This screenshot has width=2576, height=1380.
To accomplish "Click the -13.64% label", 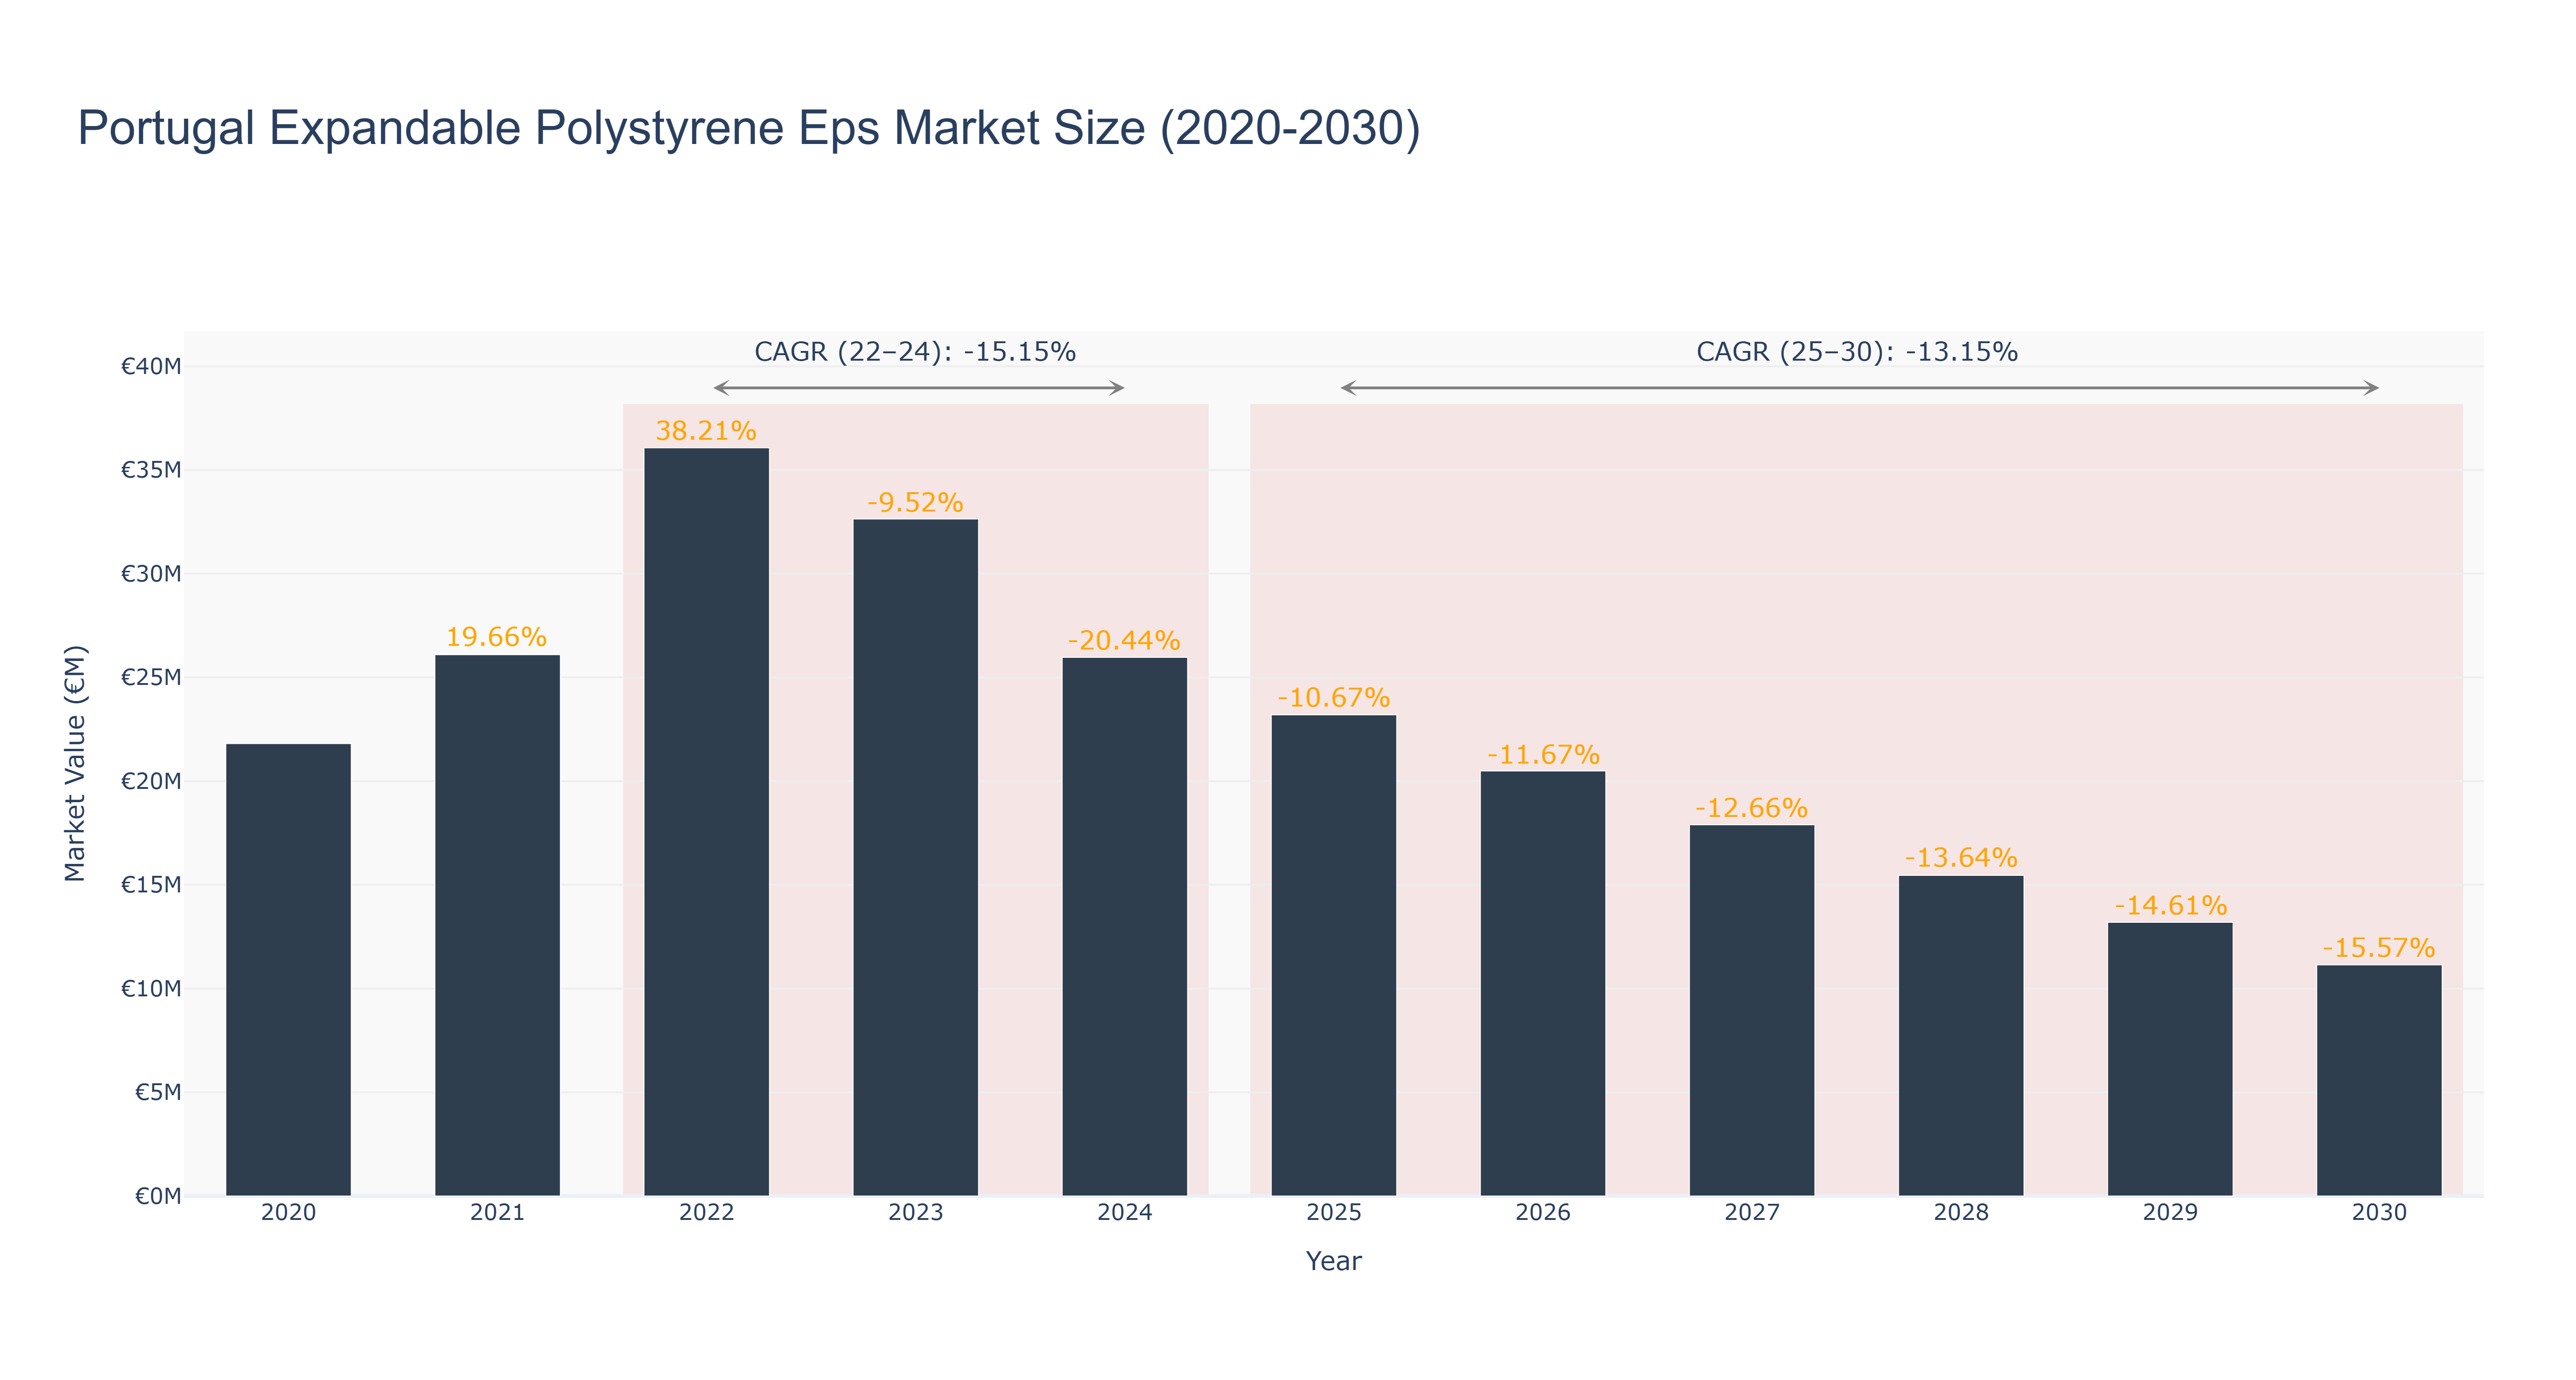I will click(x=1960, y=858).
